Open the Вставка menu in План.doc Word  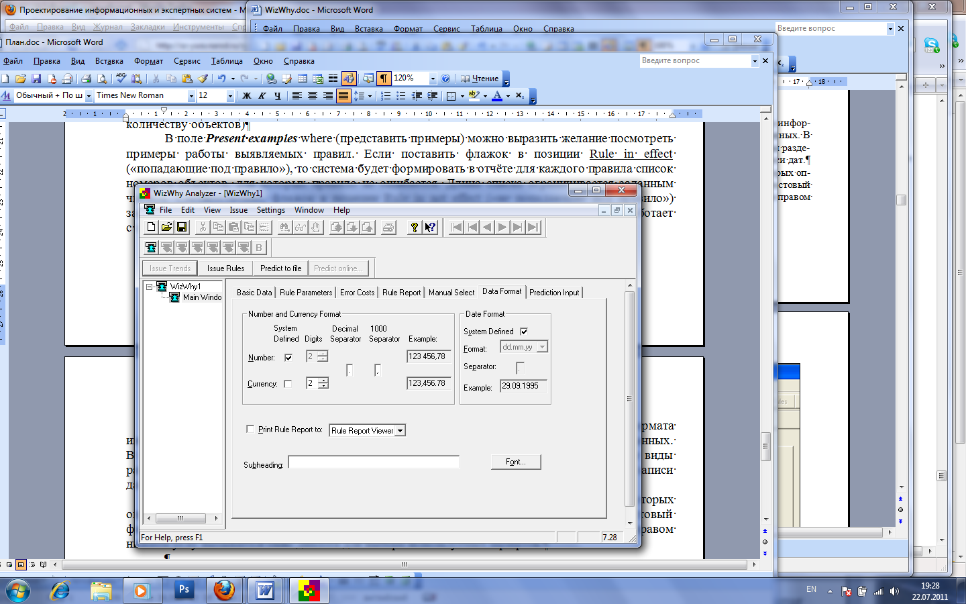[109, 61]
